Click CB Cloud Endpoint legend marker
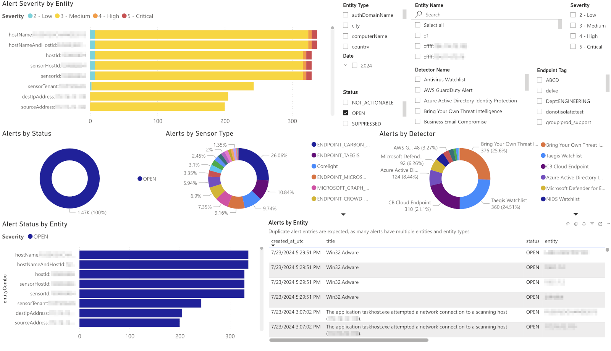 coord(543,167)
